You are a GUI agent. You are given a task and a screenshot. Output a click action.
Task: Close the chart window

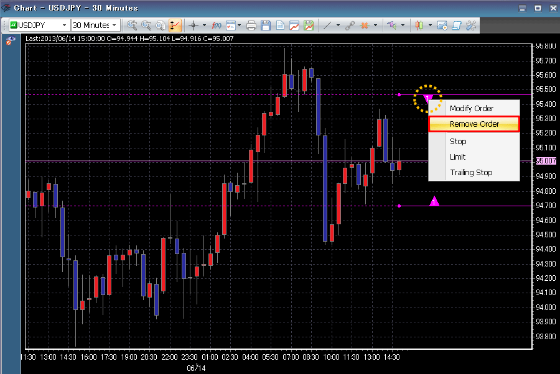553,8
